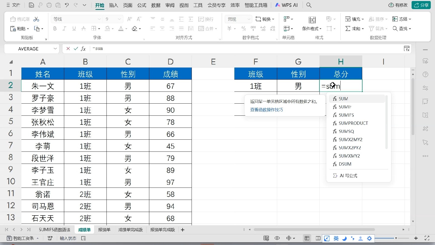Click column D header
435x245 pixels.
click(170, 62)
